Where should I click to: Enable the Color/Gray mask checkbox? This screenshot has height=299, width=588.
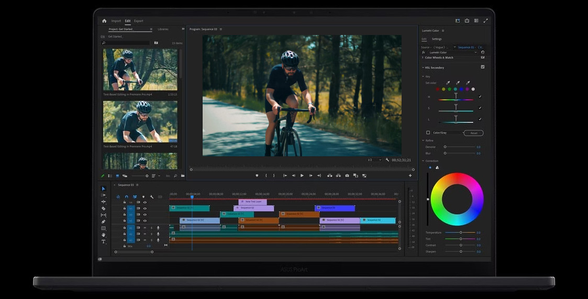pyautogui.click(x=428, y=133)
